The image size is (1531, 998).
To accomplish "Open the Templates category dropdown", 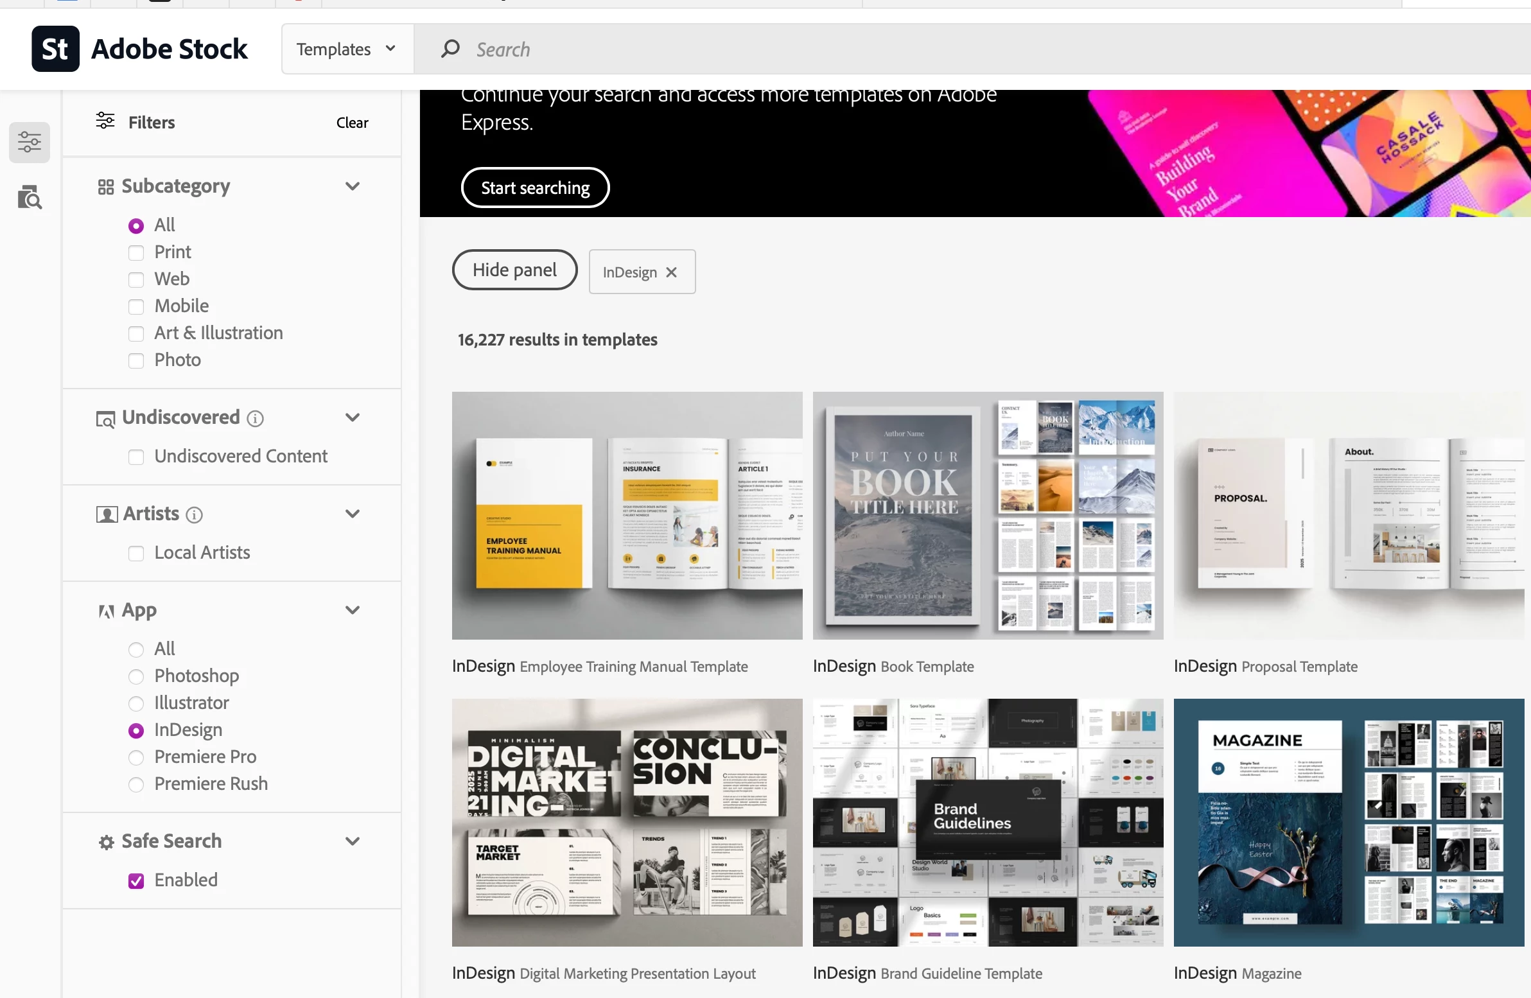I will [x=347, y=49].
